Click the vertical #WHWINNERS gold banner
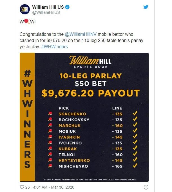The width and height of the screenshot is (172, 192). 27,117
